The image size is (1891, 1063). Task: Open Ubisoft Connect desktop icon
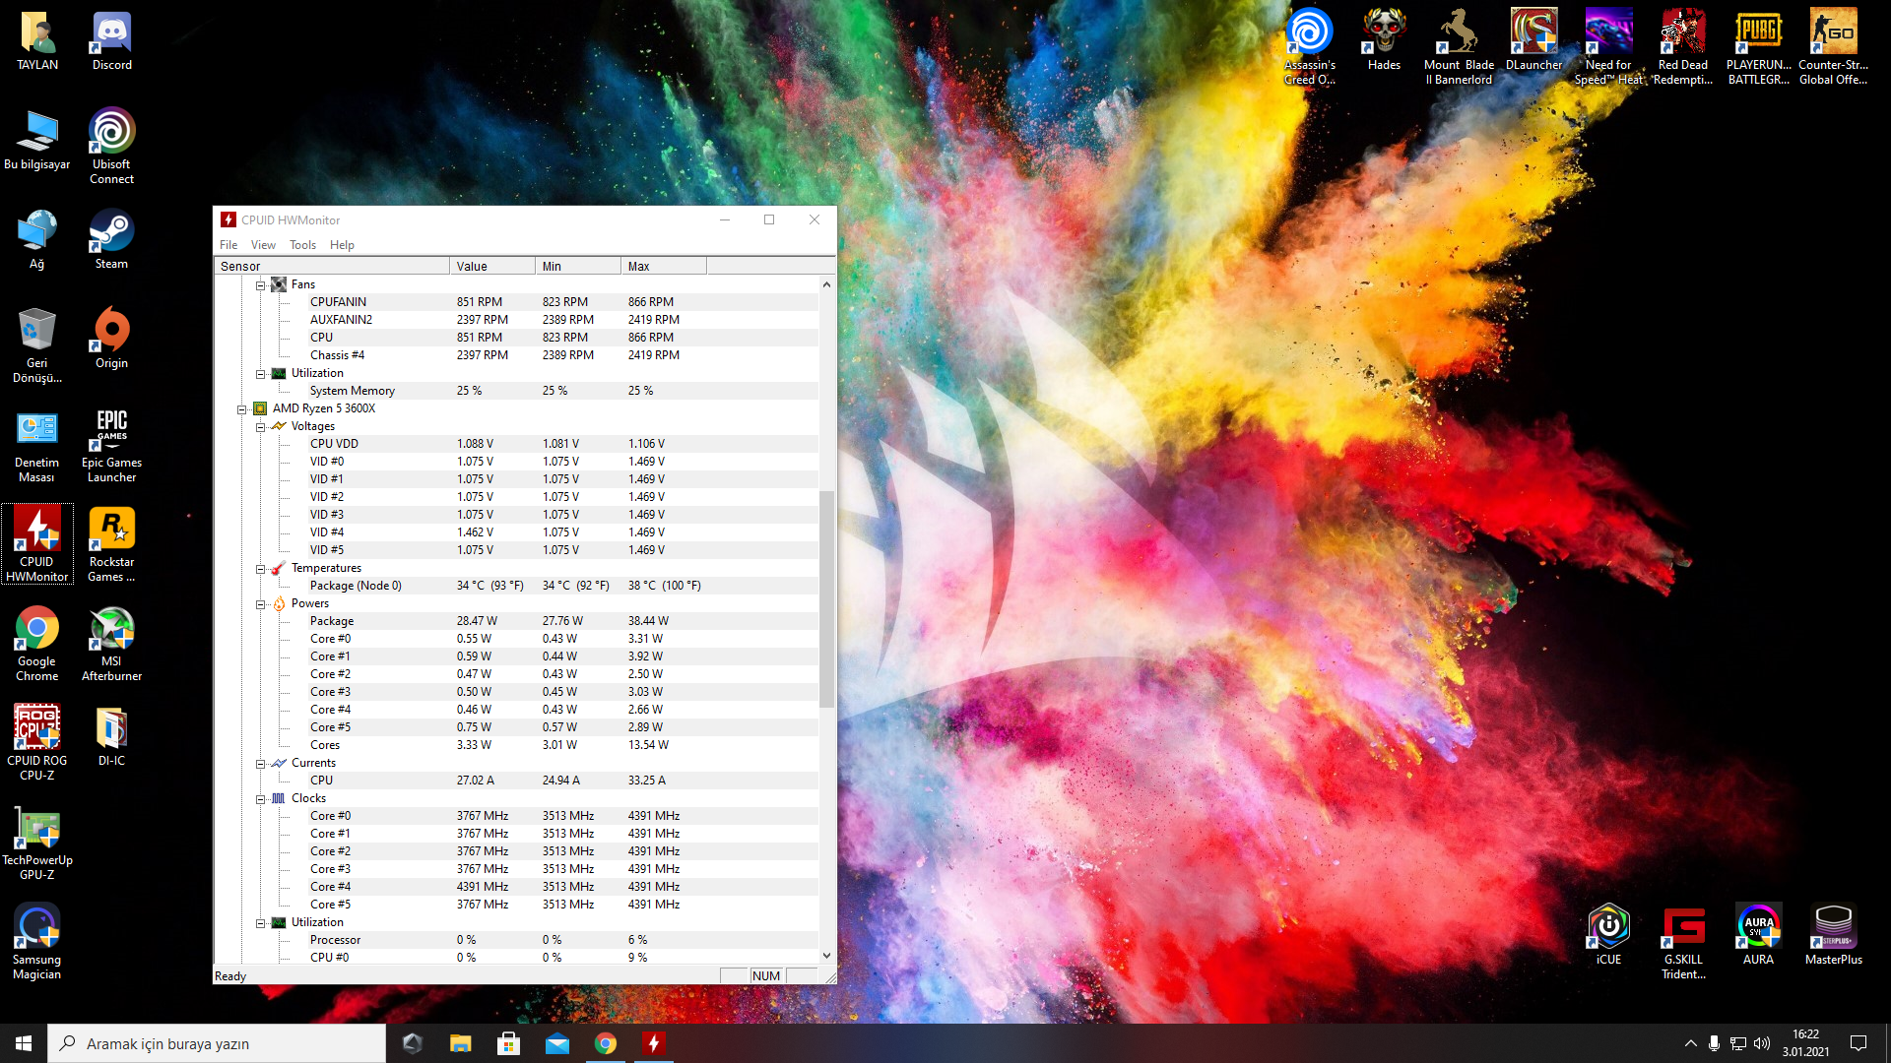tap(111, 146)
